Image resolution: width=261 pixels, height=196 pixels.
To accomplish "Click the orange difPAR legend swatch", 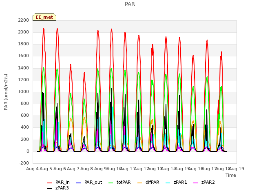I will (140, 183).
